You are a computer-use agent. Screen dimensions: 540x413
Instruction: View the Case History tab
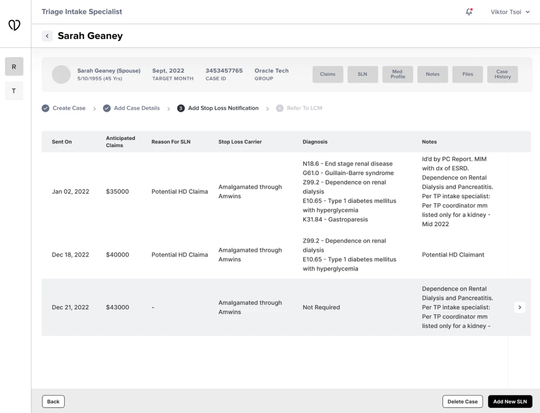tap(503, 74)
